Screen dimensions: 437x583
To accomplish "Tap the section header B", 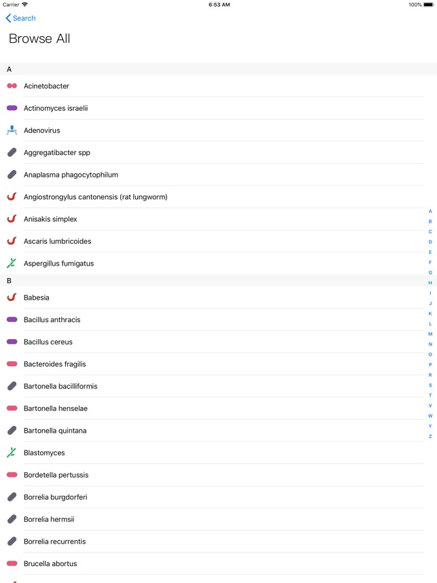I will (x=9, y=280).
